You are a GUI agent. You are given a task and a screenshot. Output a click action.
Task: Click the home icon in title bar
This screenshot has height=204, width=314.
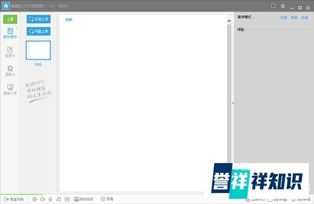coord(6,6)
